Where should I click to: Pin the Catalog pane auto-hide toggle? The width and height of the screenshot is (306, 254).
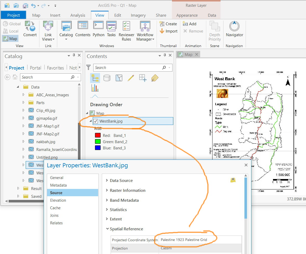tap(74, 55)
